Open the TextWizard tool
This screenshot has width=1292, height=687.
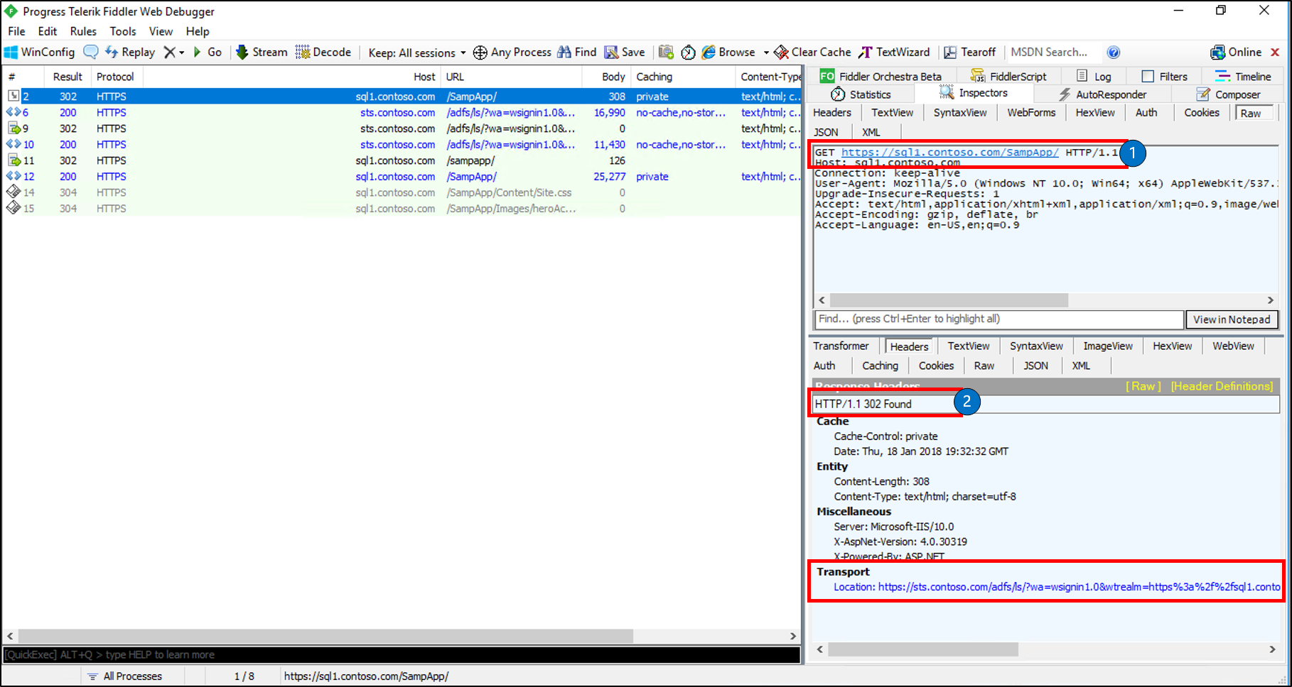tap(894, 52)
